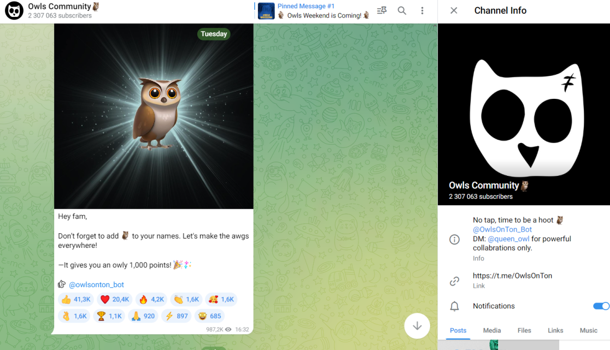Click the notifications bell icon
Screen dimensions: 610x350
click(454, 306)
